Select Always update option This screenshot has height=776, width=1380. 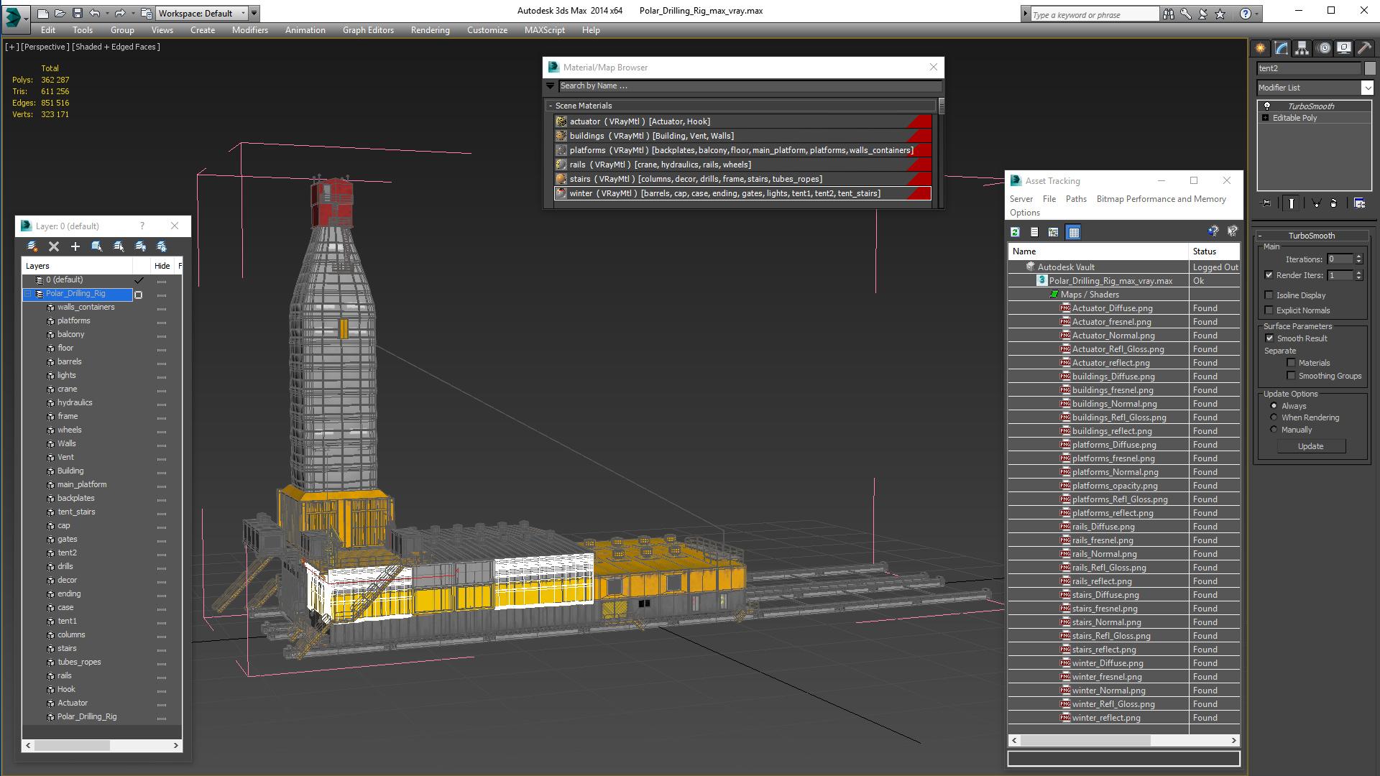click(1274, 406)
